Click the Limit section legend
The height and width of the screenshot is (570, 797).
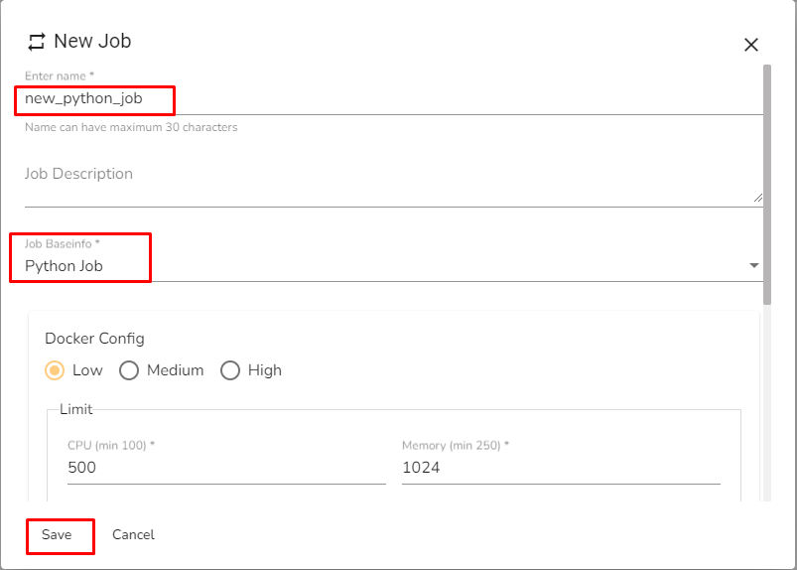[76, 409]
